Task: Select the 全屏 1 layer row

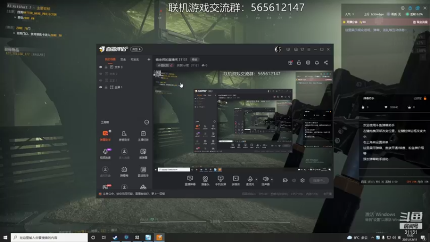Action: coord(125,87)
